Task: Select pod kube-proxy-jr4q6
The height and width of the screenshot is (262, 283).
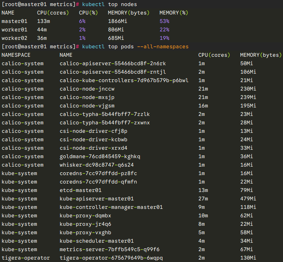Action: click(x=85, y=224)
